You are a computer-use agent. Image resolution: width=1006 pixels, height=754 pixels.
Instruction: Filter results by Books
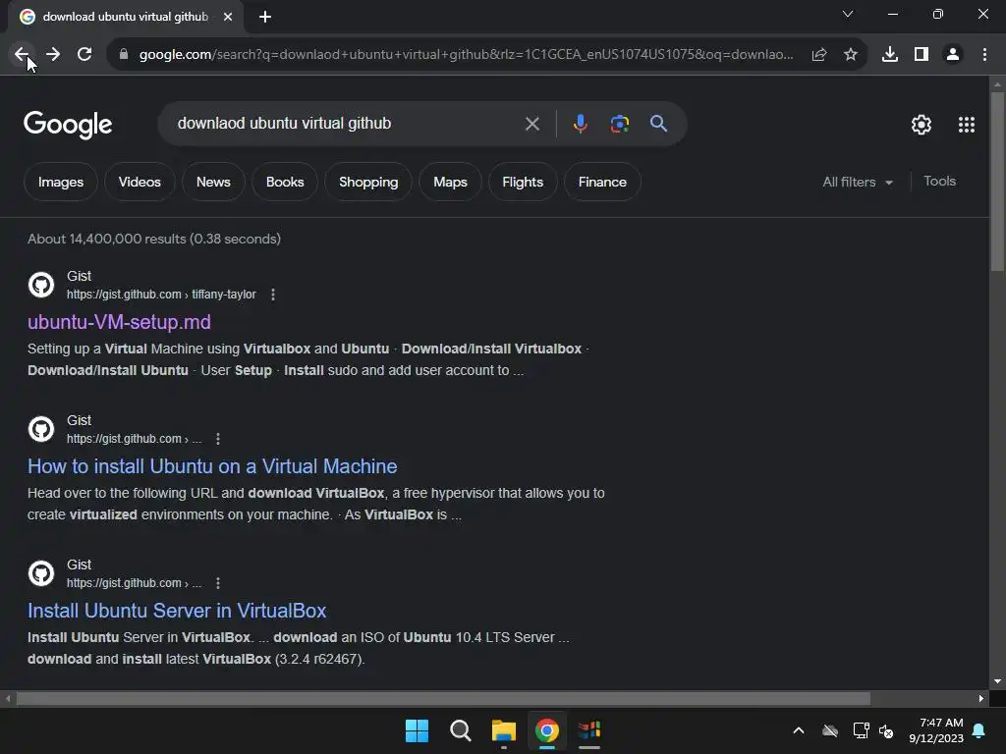285,182
